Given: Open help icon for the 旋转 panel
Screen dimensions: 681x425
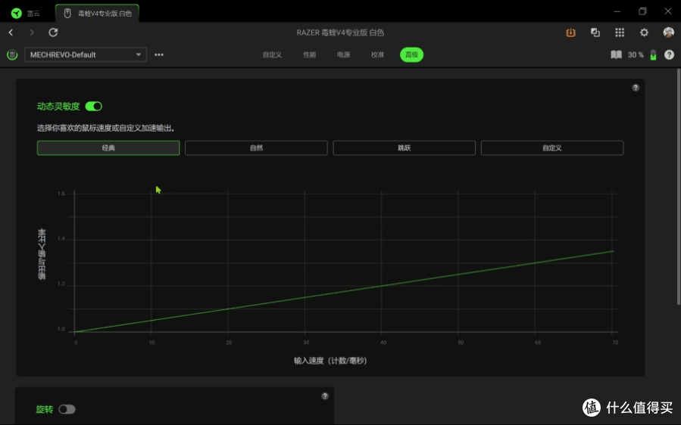Looking at the screenshot, I should pyautogui.click(x=325, y=396).
